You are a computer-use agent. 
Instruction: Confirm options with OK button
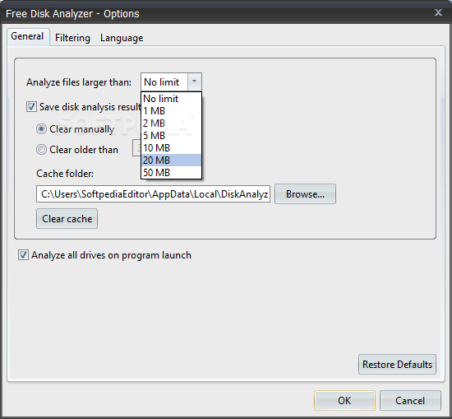click(x=344, y=401)
